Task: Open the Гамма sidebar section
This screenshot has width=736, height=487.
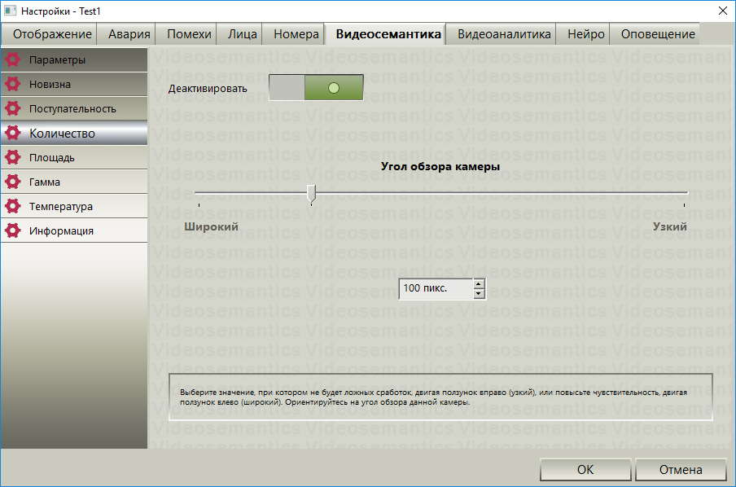Action: 74,182
